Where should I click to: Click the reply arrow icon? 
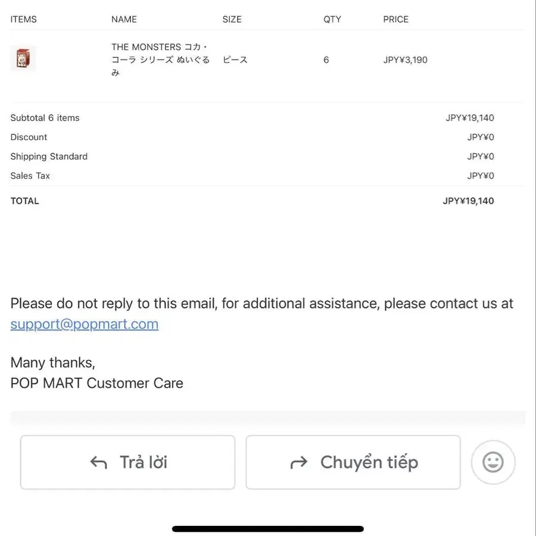98,463
